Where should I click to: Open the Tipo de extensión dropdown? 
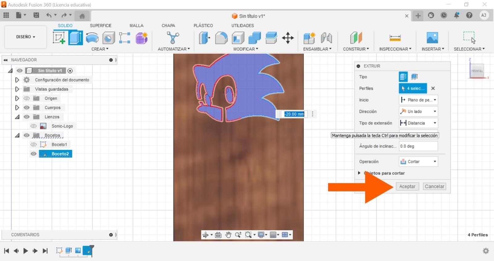(418, 123)
